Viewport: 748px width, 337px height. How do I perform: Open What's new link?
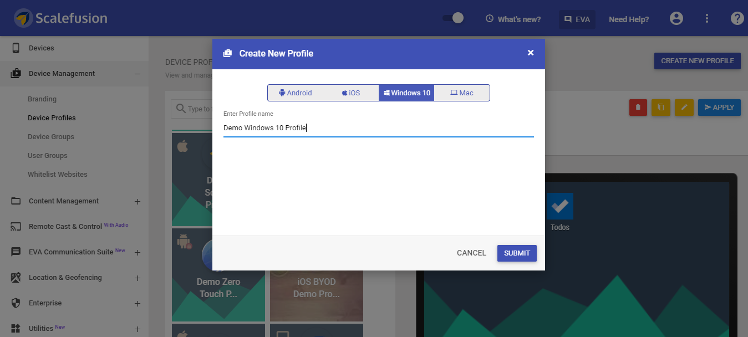513,19
